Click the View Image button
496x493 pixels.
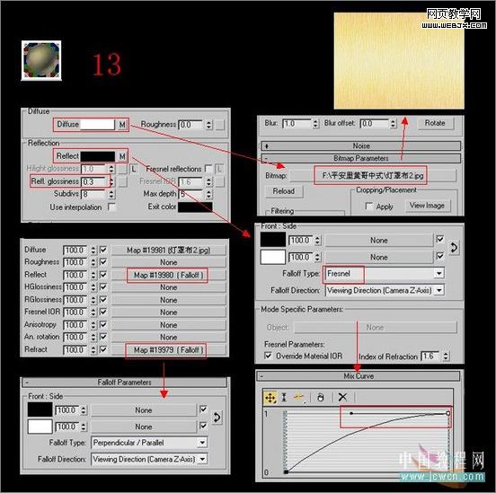(427, 206)
